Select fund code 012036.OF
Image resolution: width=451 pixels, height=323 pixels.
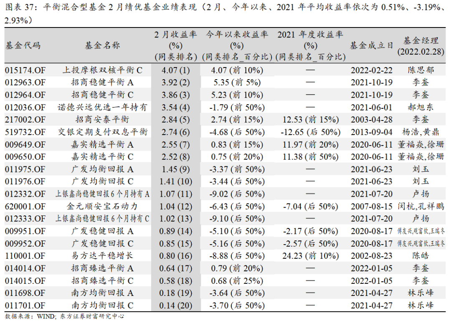[25, 108]
